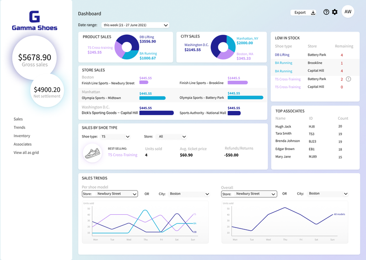The width and height of the screenshot is (366, 260).
Task: Open the Date range dropdown
Action: pos(135,25)
